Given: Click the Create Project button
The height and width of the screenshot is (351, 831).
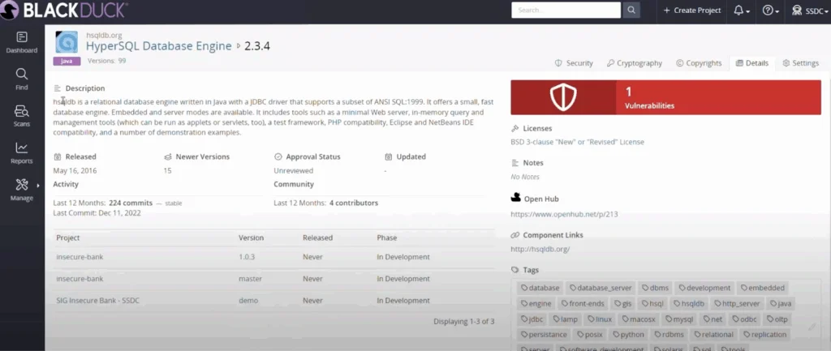Looking at the screenshot, I should click(692, 10).
